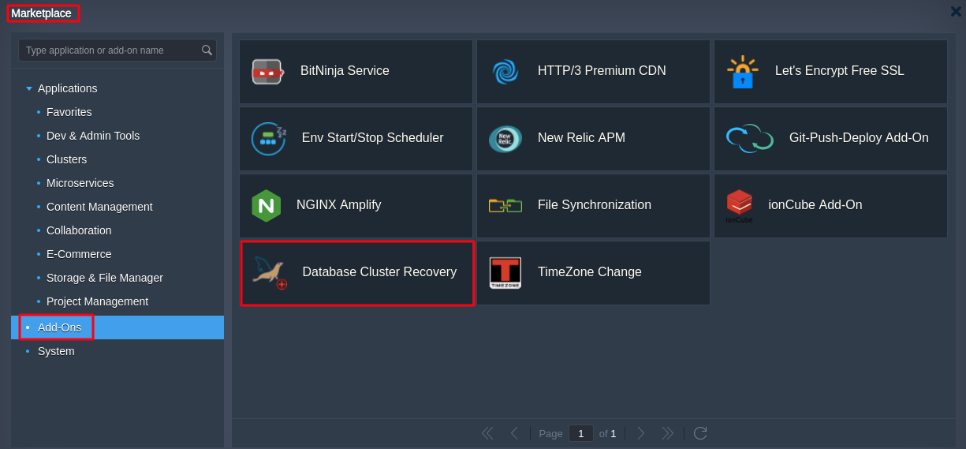Click the Git-Push-Deploy cloud icon
Screen dimensions: 966x449
tap(749, 138)
